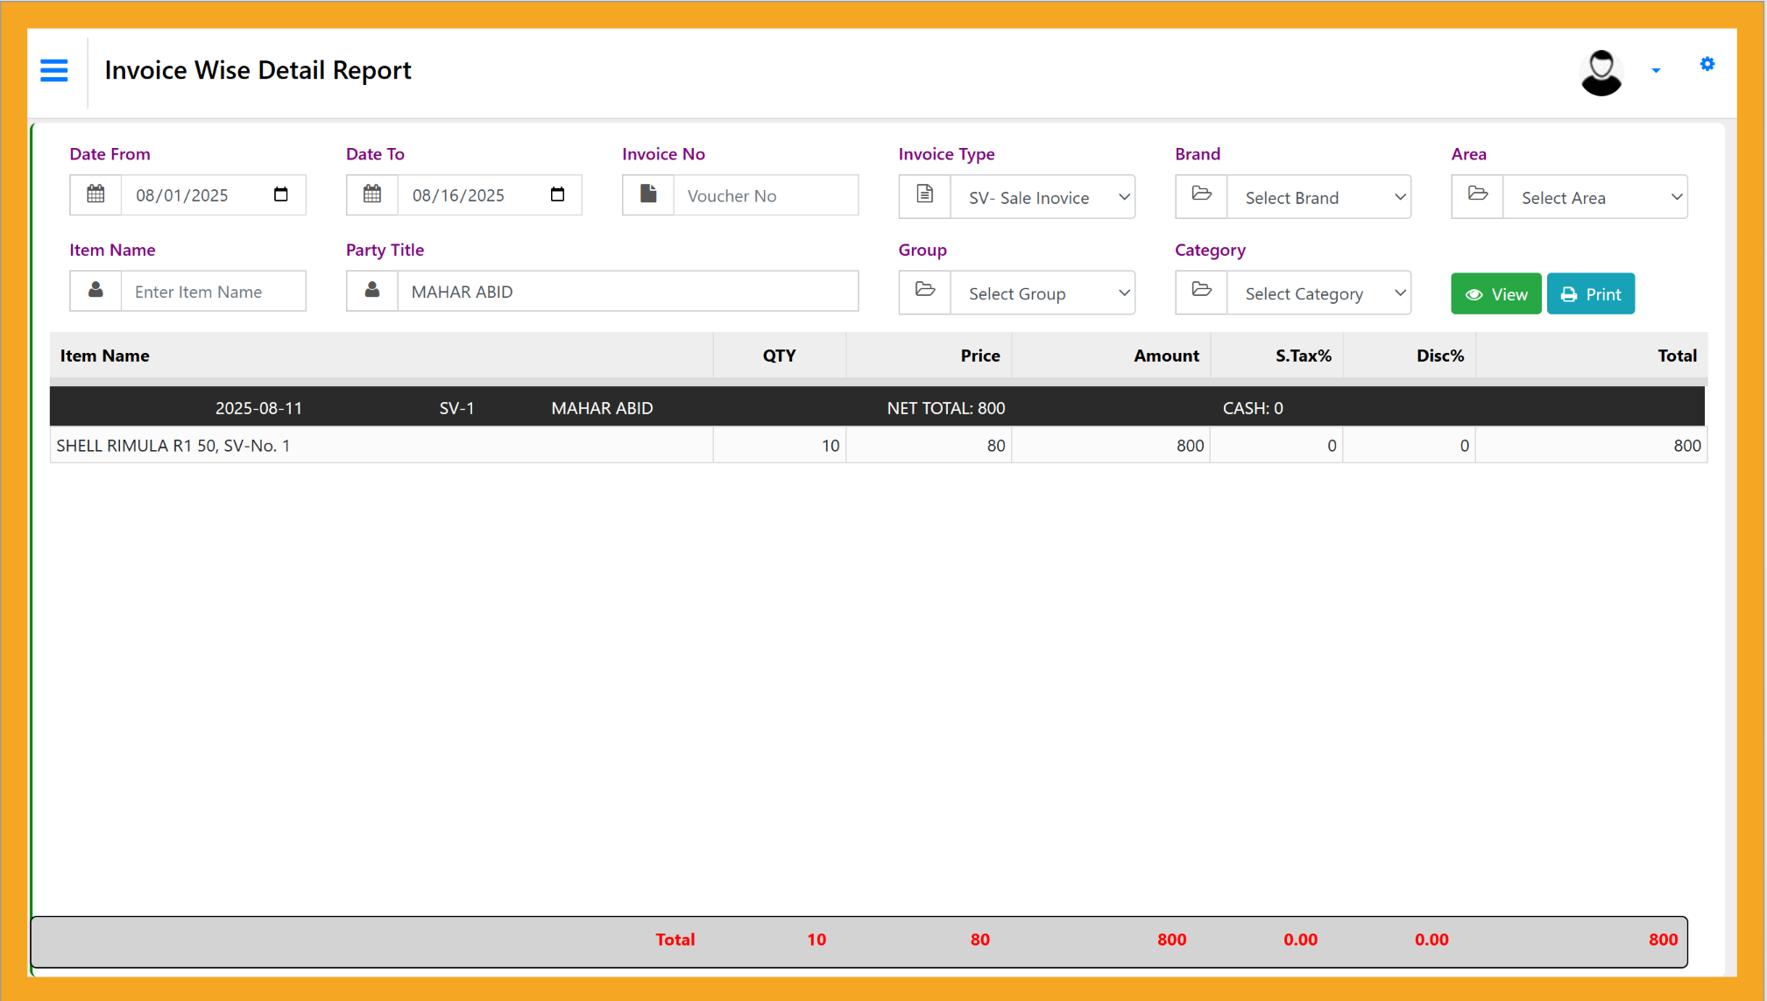Open the native date picker for Date From
Screen dimensions: 1767x1001
tap(280, 194)
